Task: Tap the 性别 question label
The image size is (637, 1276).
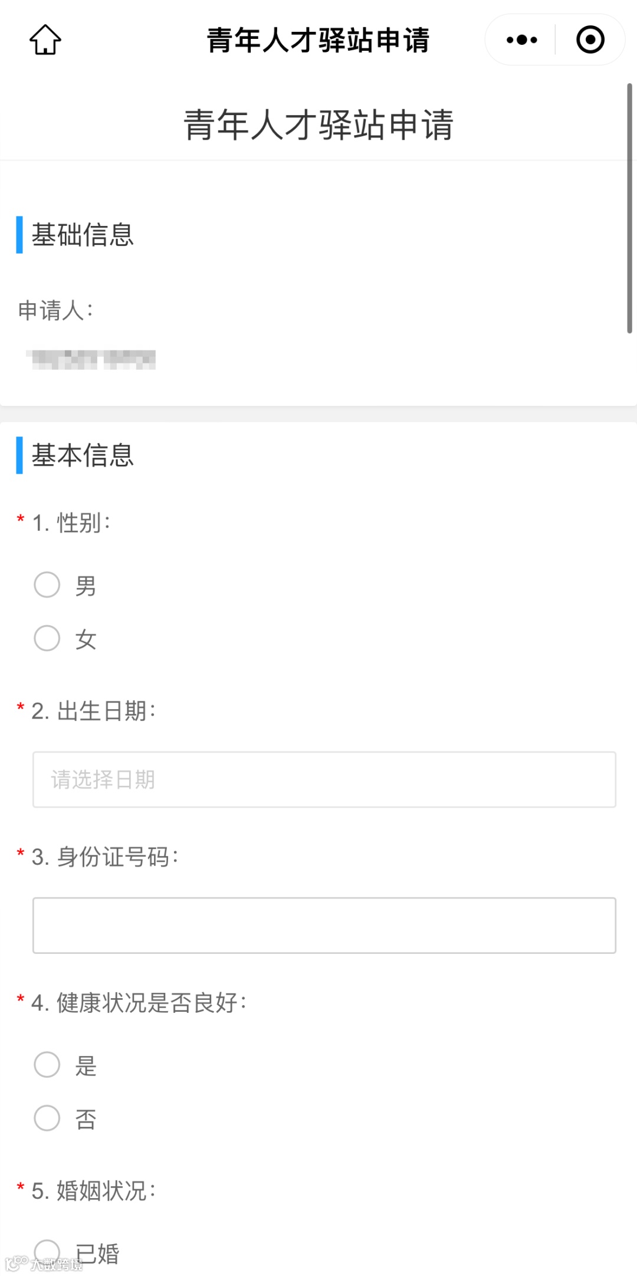Action: (71, 523)
